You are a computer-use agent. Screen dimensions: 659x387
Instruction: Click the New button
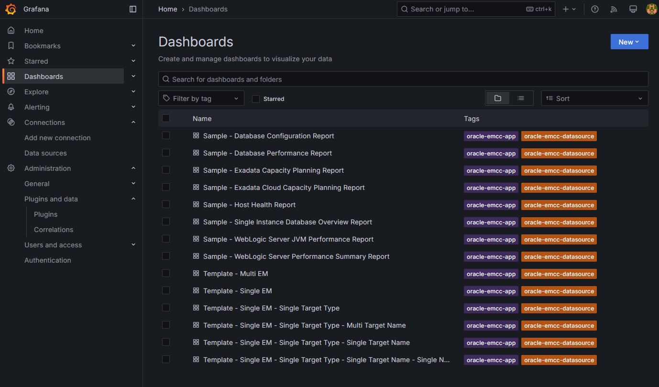point(629,42)
